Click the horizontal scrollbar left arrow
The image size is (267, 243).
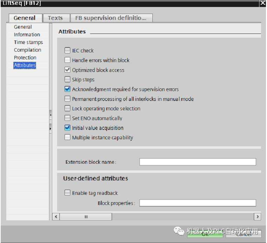point(56,217)
